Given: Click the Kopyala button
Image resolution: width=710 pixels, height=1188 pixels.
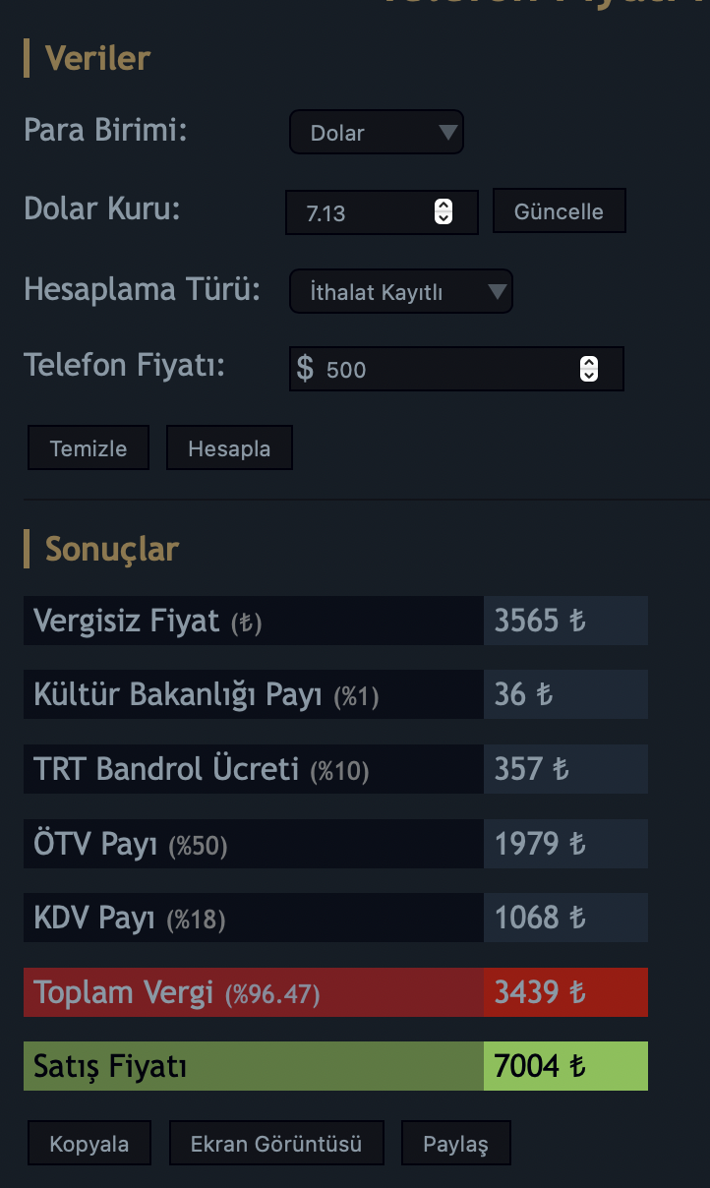Looking at the screenshot, I should (89, 1144).
